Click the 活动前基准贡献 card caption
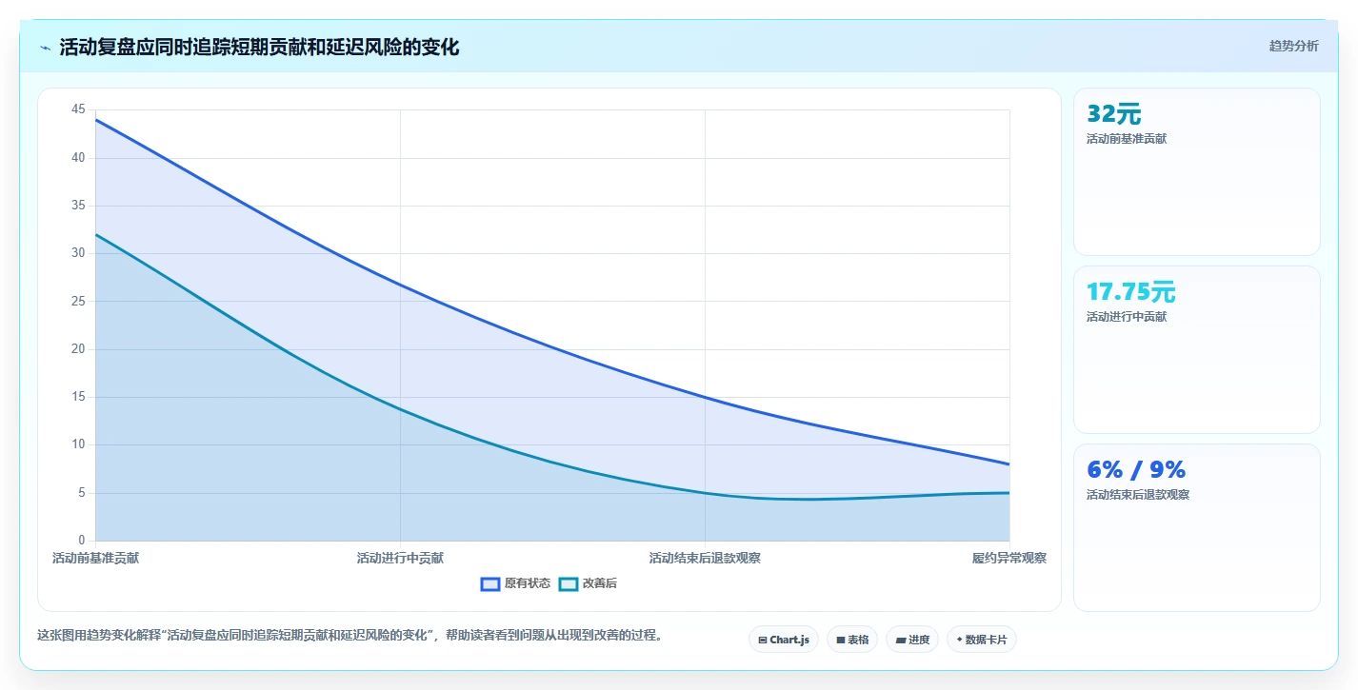 pyautogui.click(x=1127, y=139)
